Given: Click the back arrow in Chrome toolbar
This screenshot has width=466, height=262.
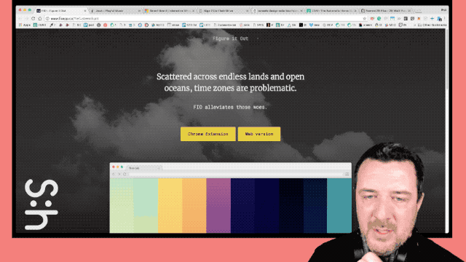Looking at the screenshot, I should click(x=20, y=18).
